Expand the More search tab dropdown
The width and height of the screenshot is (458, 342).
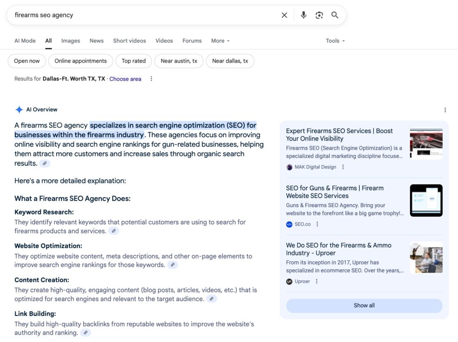[220, 41]
